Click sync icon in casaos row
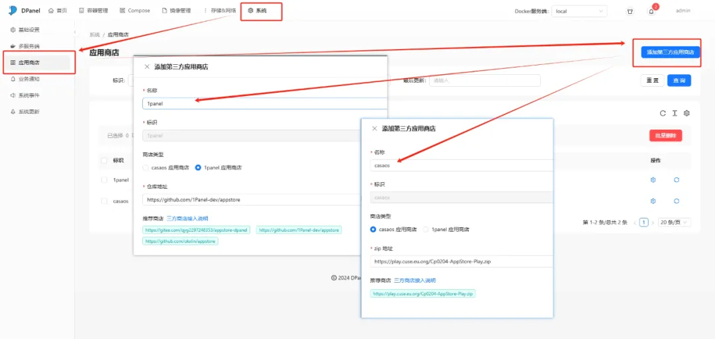This screenshot has width=715, height=339. coord(677,201)
